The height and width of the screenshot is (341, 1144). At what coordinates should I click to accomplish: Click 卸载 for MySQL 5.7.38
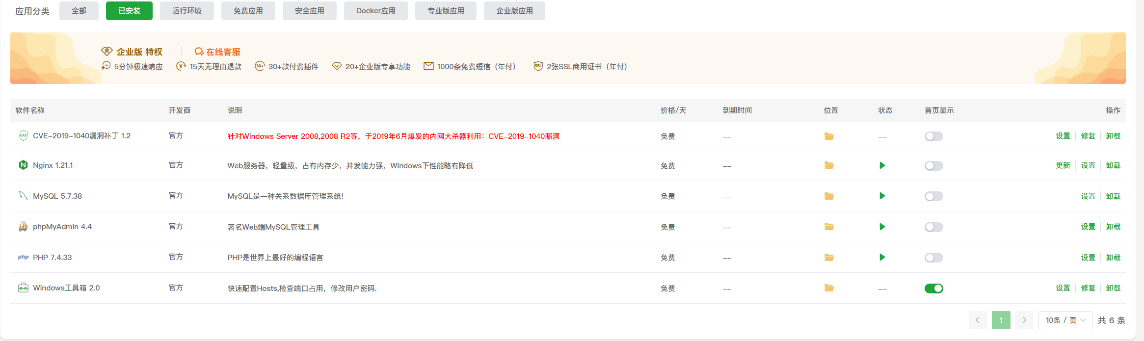point(1113,196)
